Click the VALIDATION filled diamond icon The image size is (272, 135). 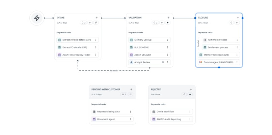pyautogui.click(x=168, y=23)
